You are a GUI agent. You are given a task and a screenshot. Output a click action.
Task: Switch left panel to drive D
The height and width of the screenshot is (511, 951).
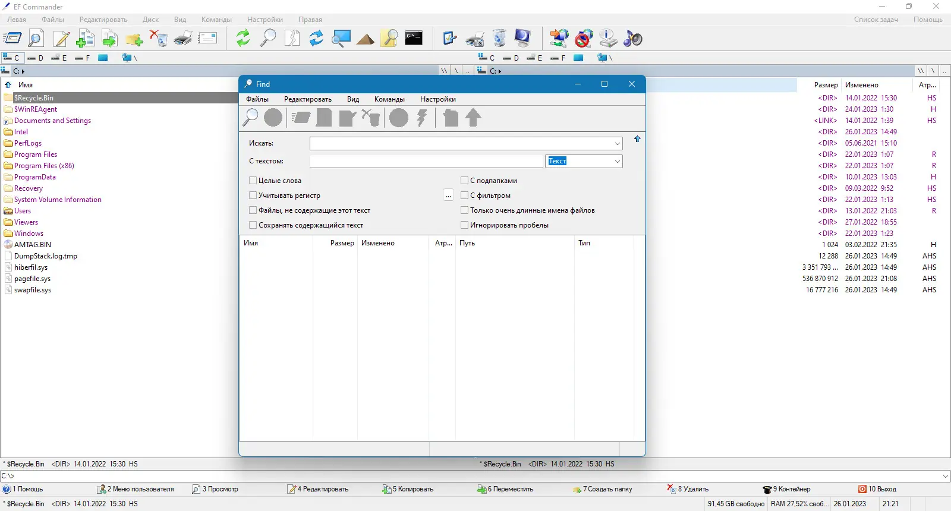tap(36, 58)
